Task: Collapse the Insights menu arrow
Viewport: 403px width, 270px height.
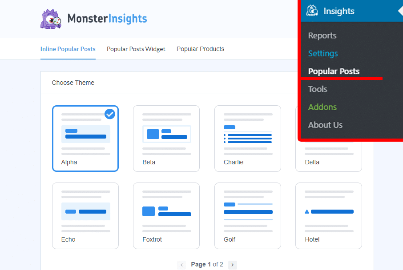Action: pyautogui.click(x=400, y=11)
